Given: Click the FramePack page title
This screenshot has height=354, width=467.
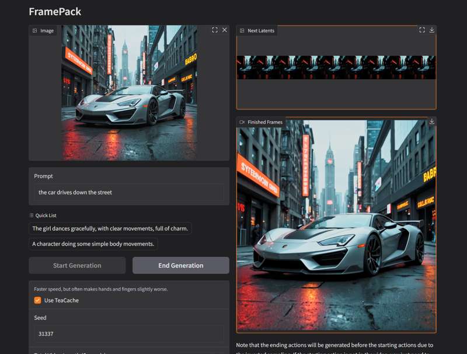Looking at the screenshot, I should (55, 12).
